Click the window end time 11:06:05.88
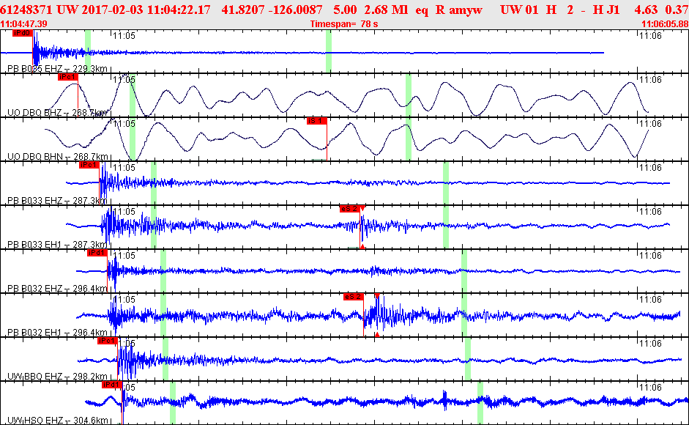Screen dimensions: 689x425 [665, 23]
